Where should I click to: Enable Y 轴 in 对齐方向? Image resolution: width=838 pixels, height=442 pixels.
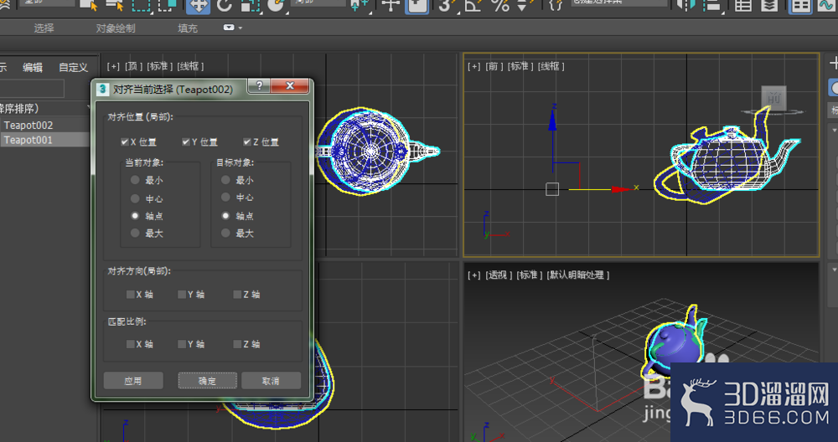pos(182,294)
